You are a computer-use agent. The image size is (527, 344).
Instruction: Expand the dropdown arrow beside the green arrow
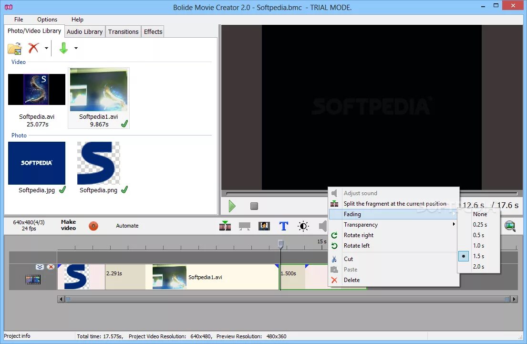point(76,48)
